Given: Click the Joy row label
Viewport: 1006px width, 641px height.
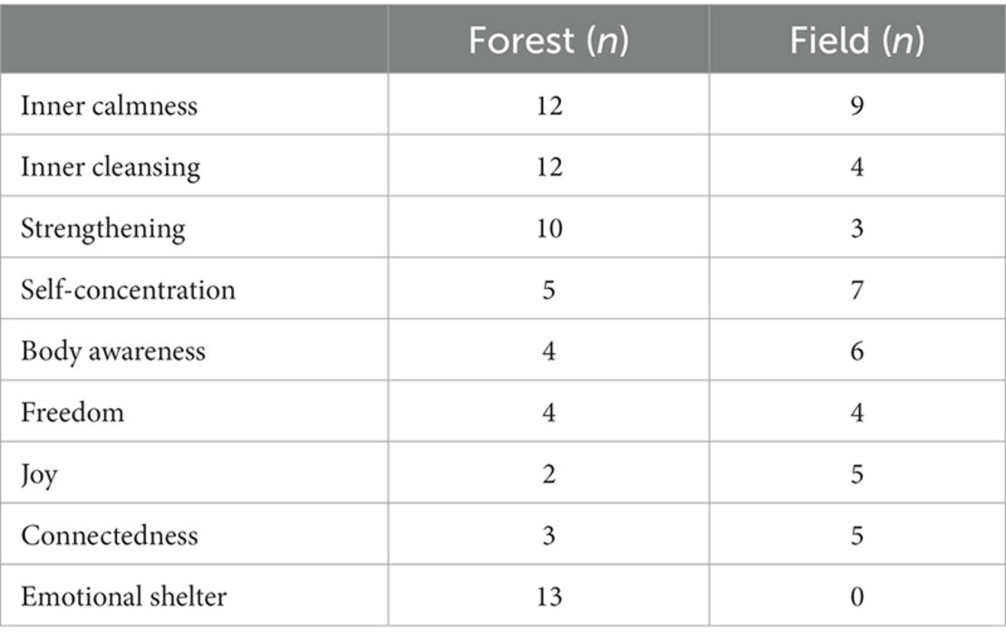Looking at the screenshot, I should pos(39,474).
